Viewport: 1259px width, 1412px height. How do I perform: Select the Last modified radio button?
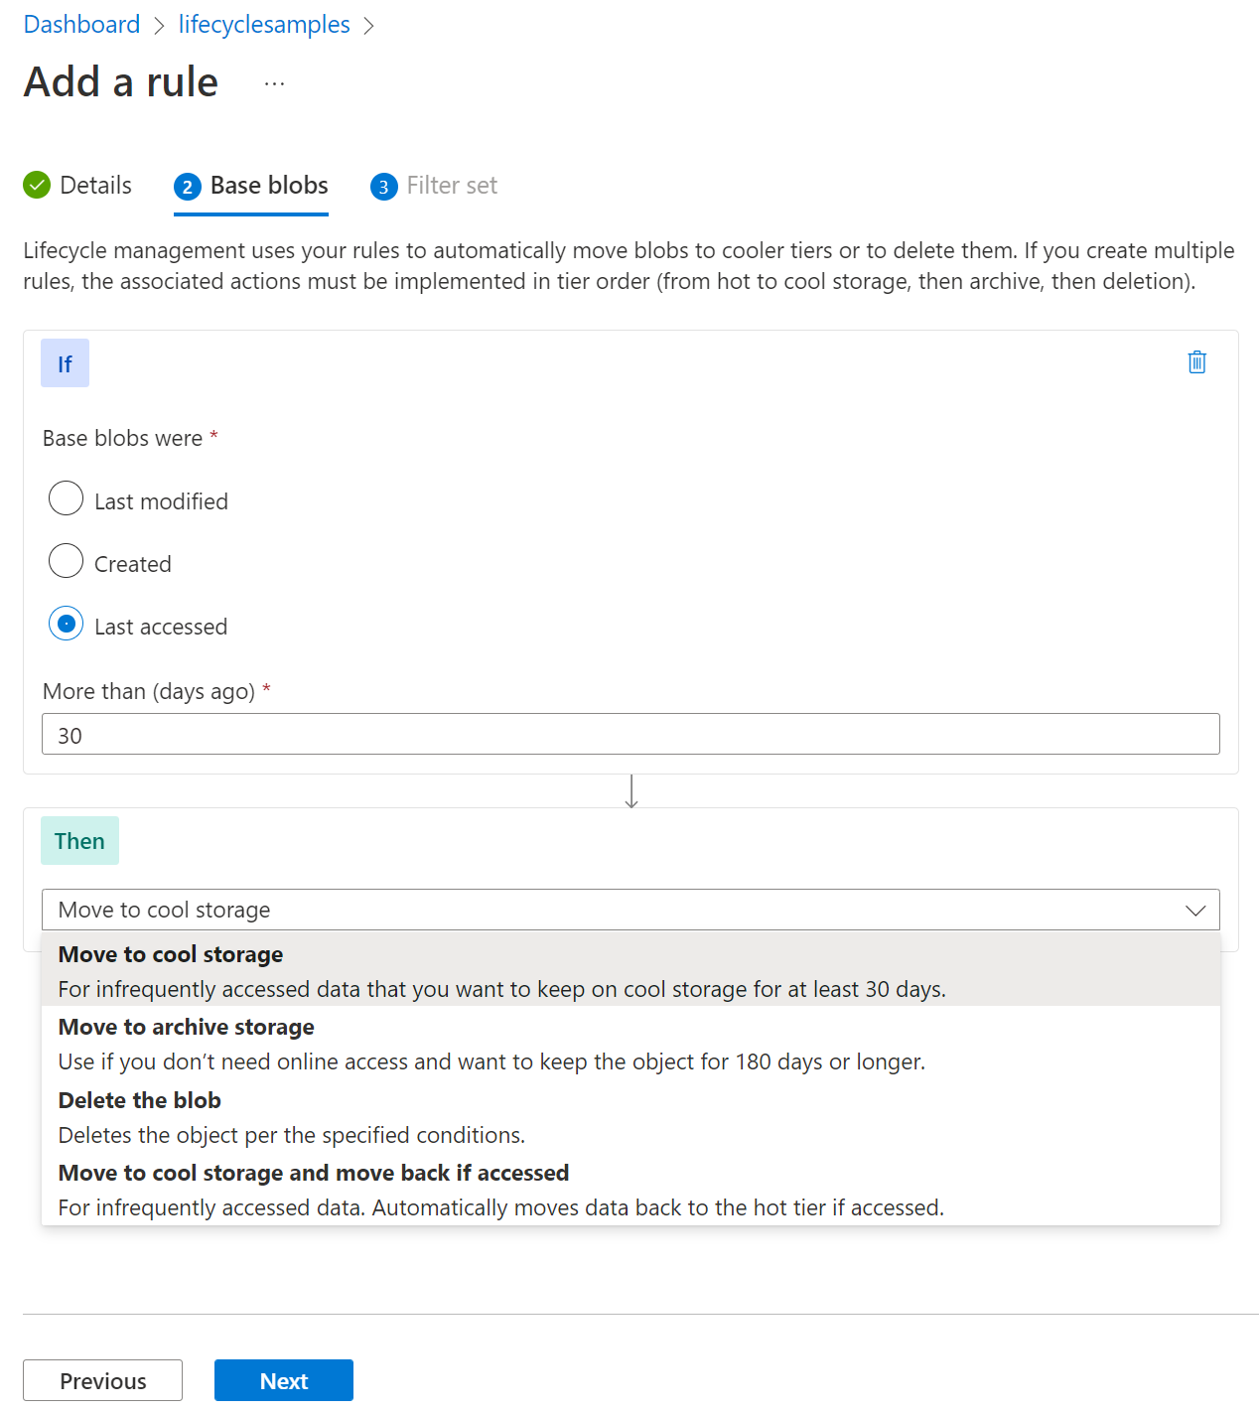coord(67,498)
